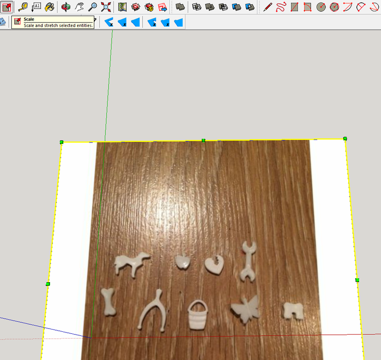Select the Text label tool
The height and width of the screenshot is (360, 381).
pyautogui.click(x=36, y=7)
